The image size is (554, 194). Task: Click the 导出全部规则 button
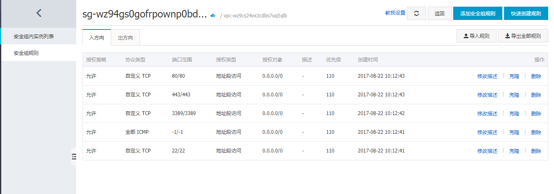coord(523,36)
